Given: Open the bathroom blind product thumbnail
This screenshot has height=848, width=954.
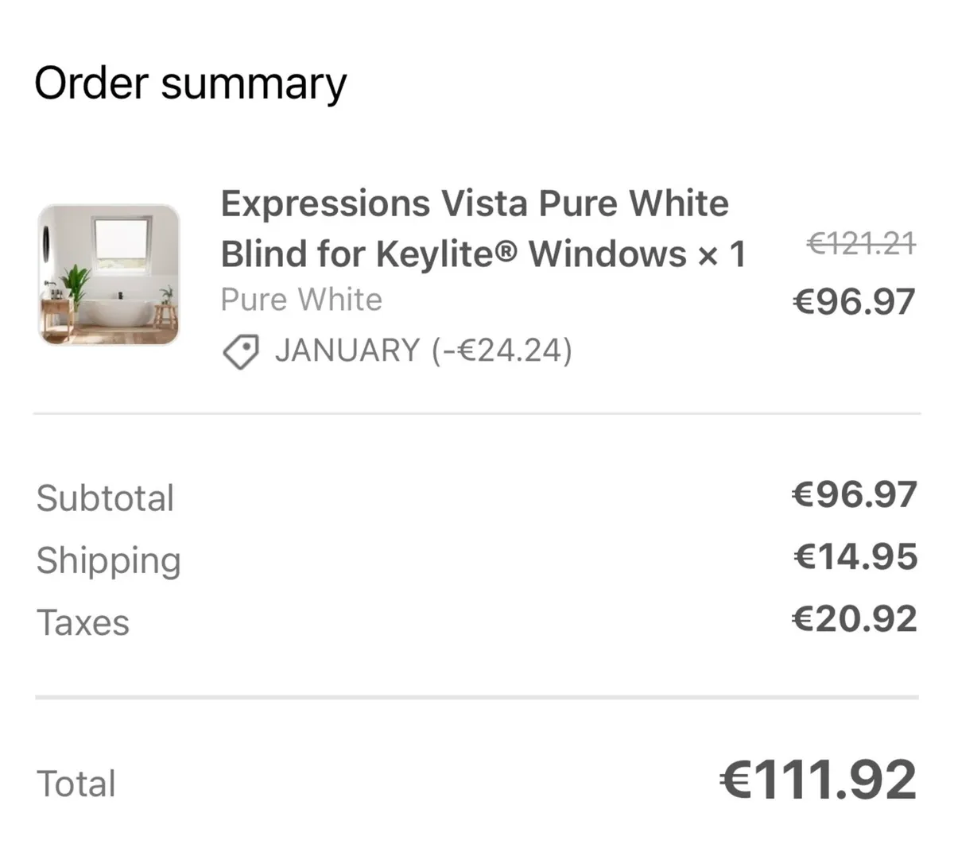Looking at the screenshot, I should 109,274.
